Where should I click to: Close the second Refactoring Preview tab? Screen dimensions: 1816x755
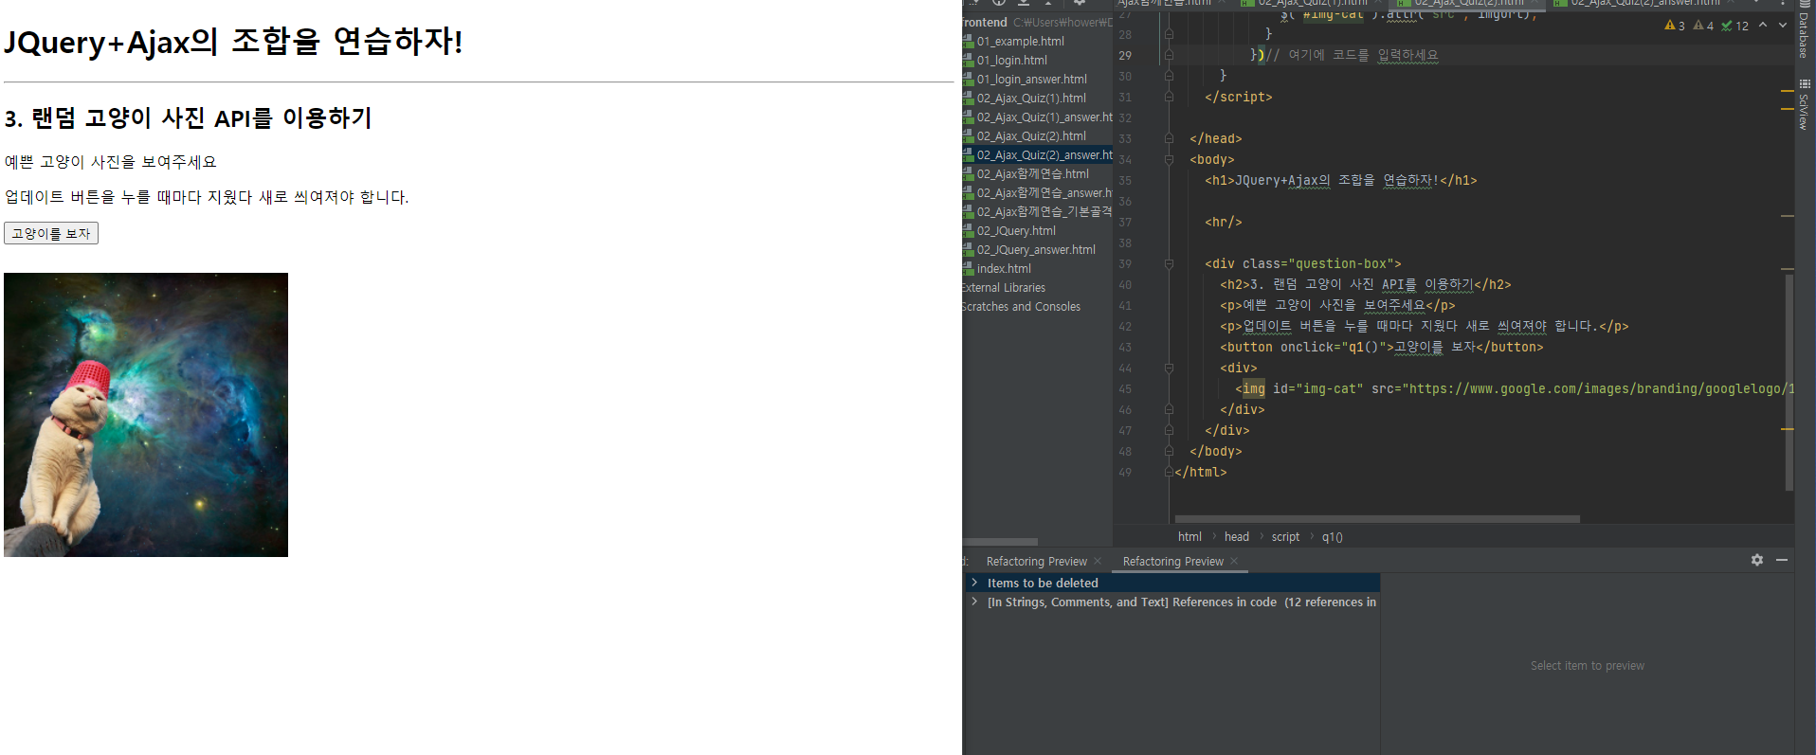tap(1234, 562)
